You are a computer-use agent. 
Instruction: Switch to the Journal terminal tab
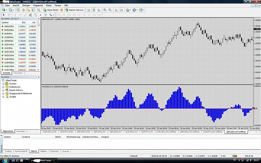pos(65,151)
